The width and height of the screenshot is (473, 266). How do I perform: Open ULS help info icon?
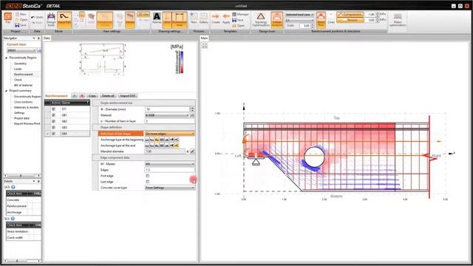click(13, 187)
